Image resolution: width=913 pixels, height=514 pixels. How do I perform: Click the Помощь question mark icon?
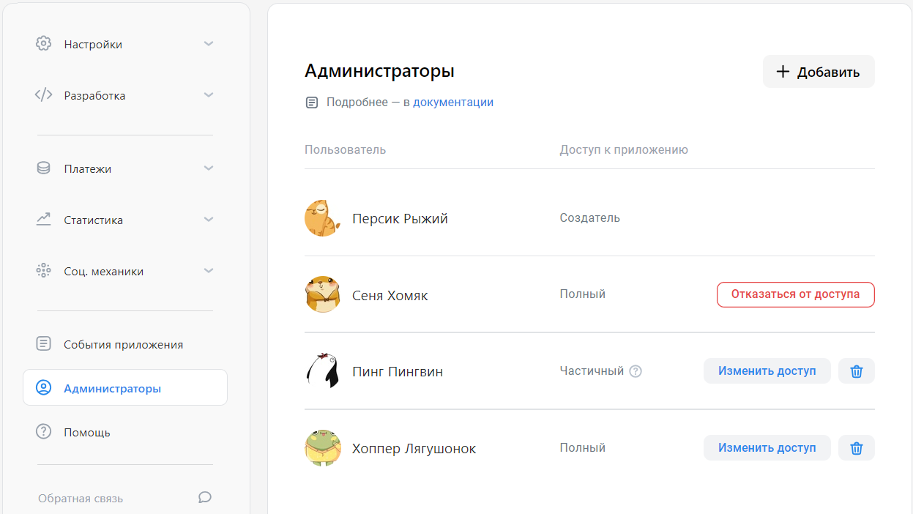point(43,432)
